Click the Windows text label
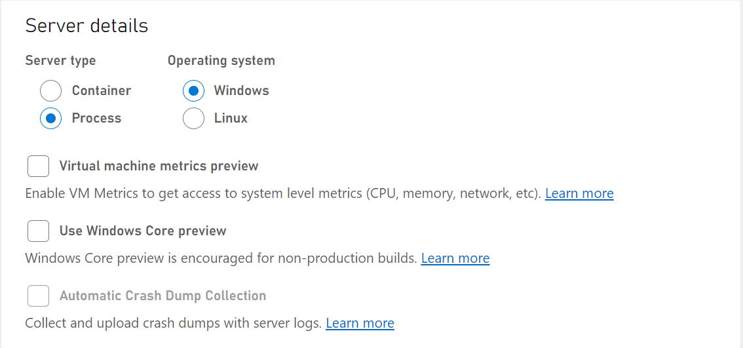This screenshot has width=743, height=348. pos(242,90)
